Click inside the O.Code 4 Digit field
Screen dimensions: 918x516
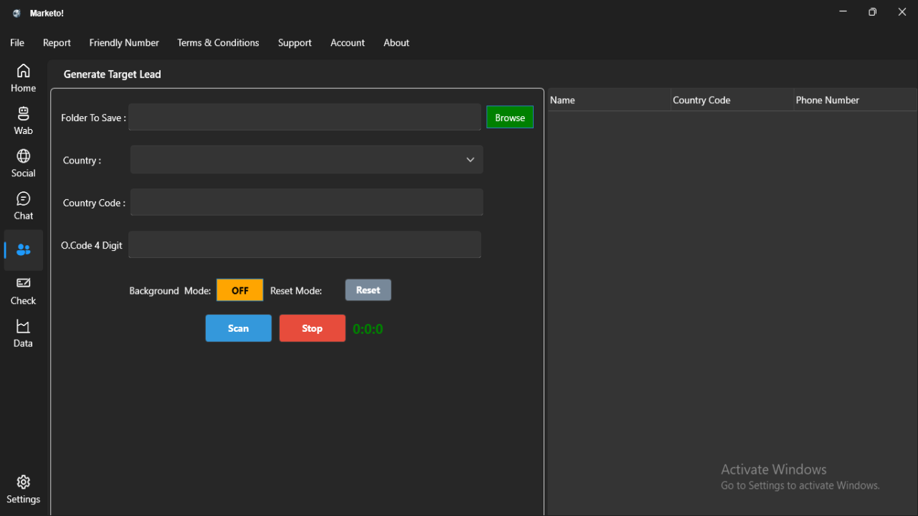(x=304, y=244)
